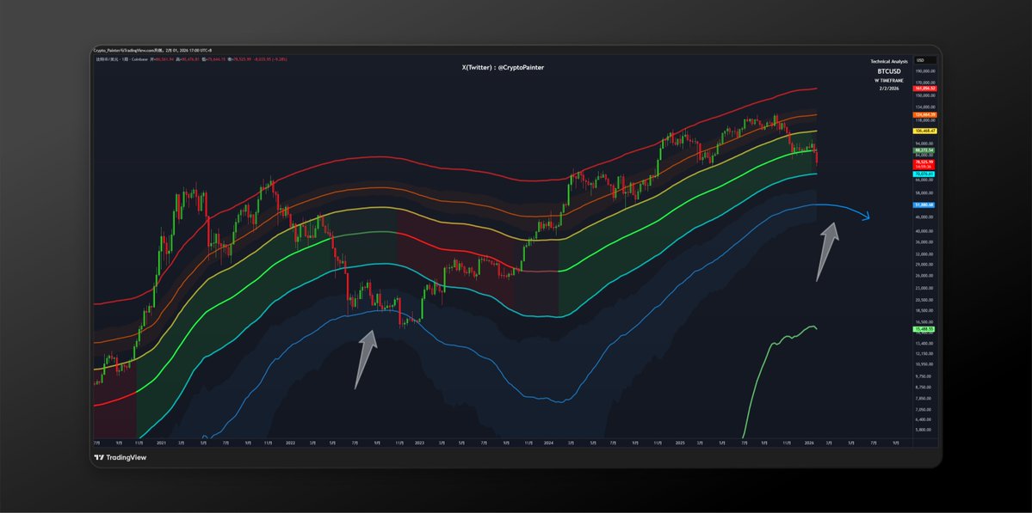Click the blue 51,880.68 price label
The height and width of the screenshot is (513, 1032).
point(925,205)
